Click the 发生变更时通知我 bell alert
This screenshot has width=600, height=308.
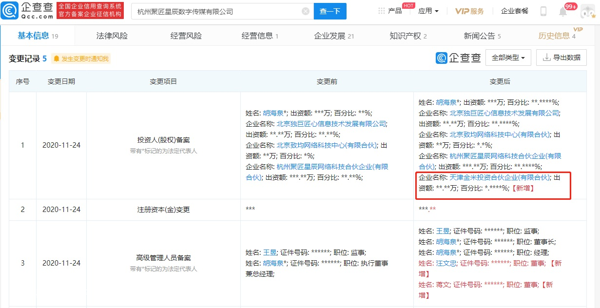click(81, 59)
